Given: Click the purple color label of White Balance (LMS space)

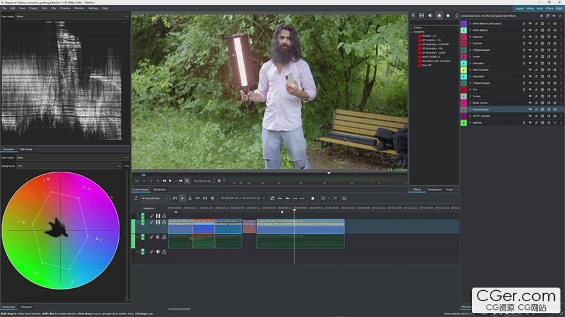Looking at the screenshot, I should [464, 24].
